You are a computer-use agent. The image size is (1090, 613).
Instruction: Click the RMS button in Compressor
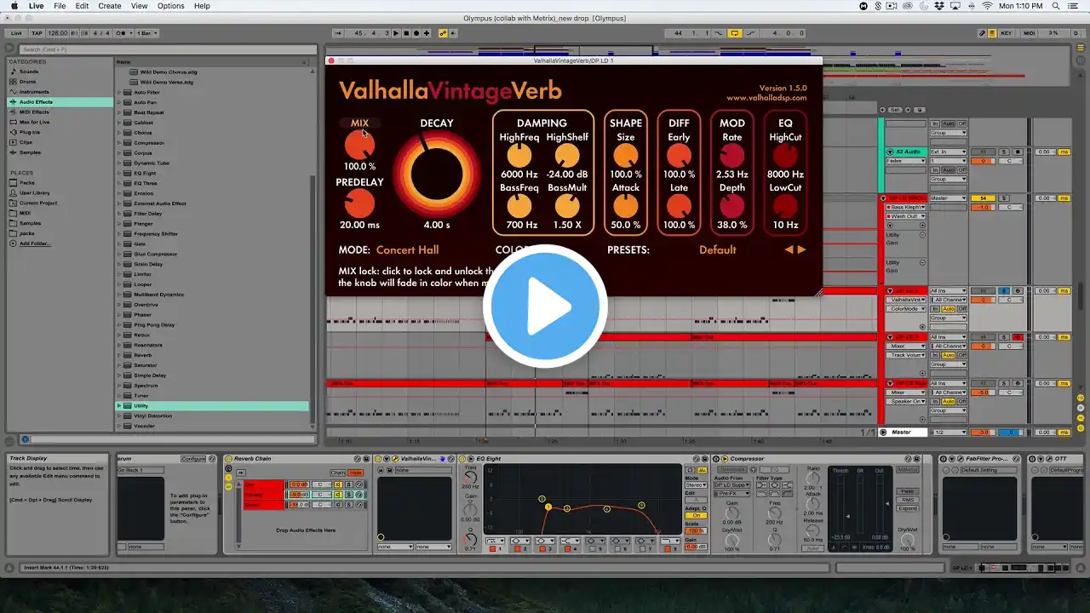pos(907,500)
